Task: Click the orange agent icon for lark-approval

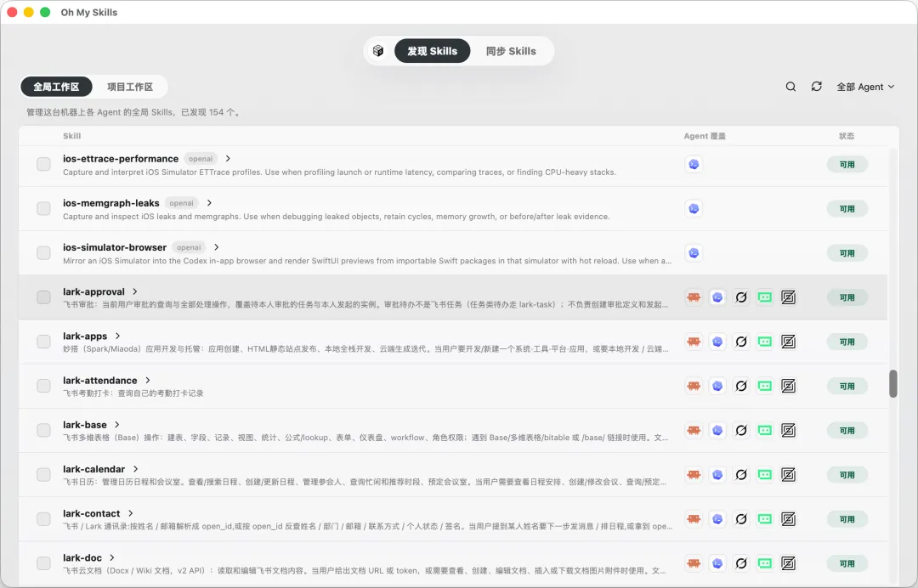Action: tap(694, 297)
